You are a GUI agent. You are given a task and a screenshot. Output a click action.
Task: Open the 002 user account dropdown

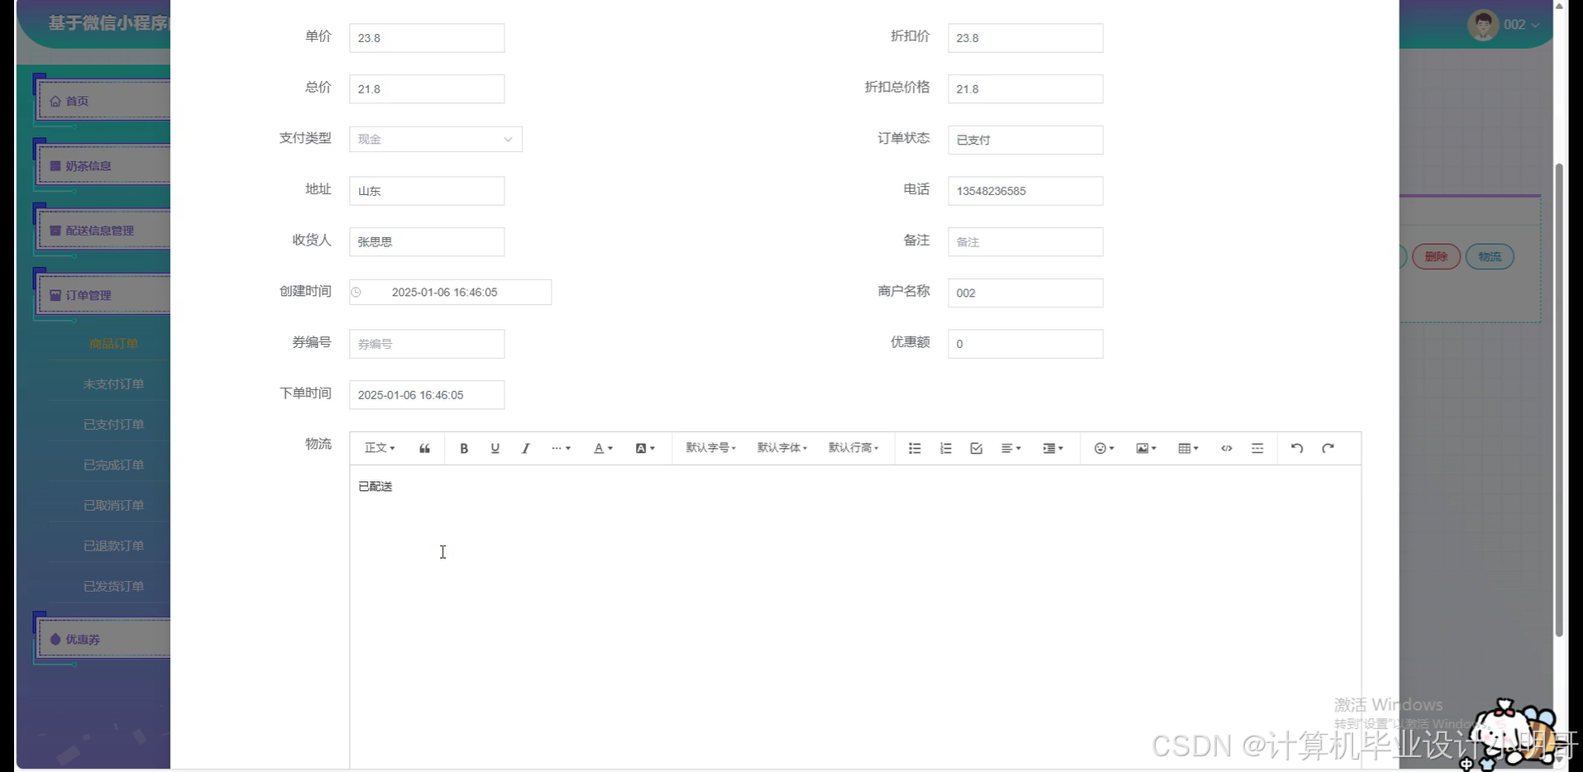click(1518, 25)
